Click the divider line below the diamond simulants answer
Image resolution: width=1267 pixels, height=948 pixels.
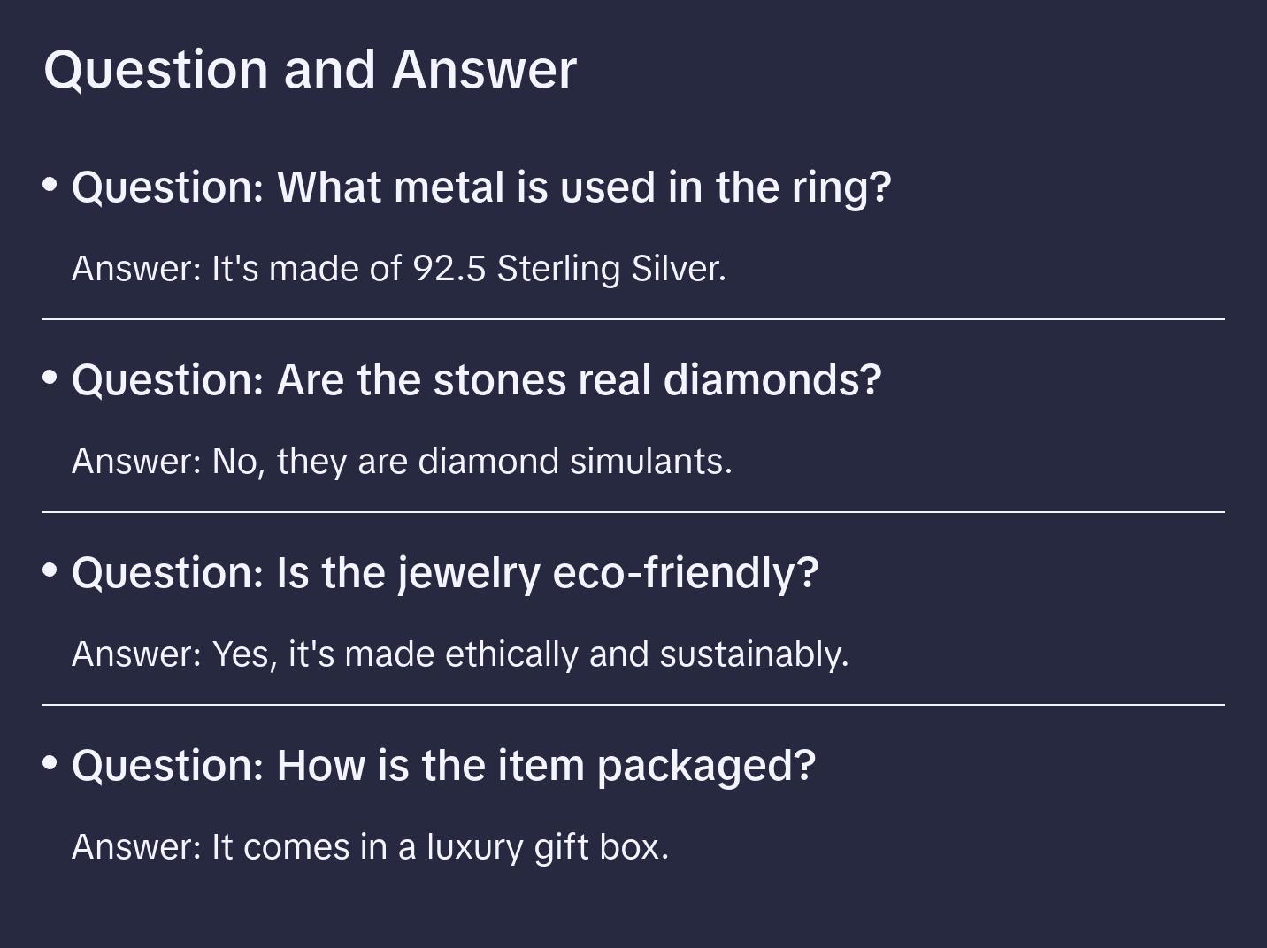pyautogui.click(x=633, y=512)
